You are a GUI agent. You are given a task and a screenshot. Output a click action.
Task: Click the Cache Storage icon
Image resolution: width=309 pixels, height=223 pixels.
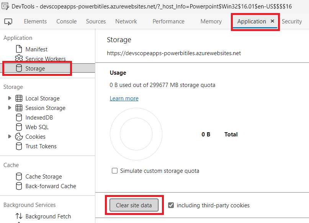point(19,177)
